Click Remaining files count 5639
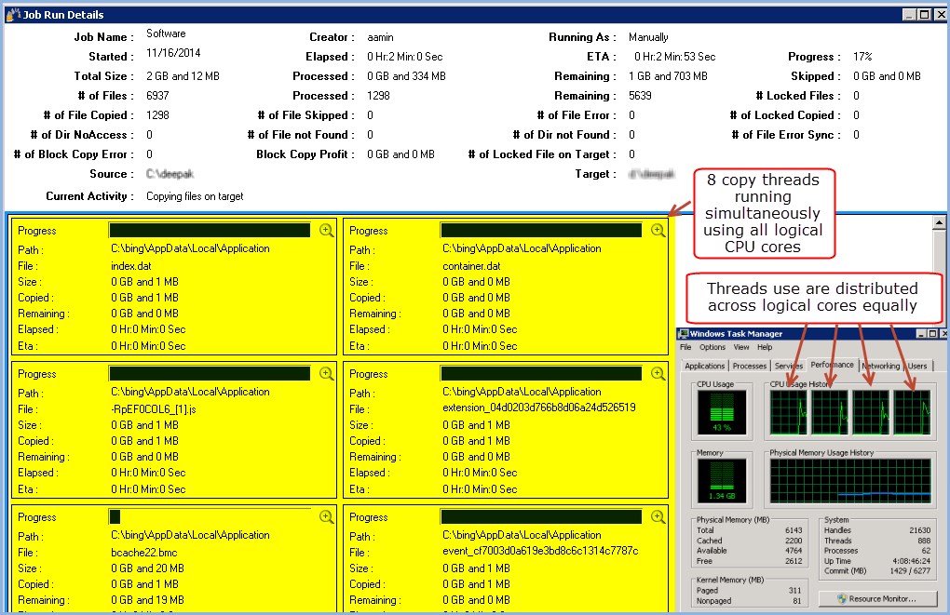The height and width of the screenshot is (615, 950). 640,96
